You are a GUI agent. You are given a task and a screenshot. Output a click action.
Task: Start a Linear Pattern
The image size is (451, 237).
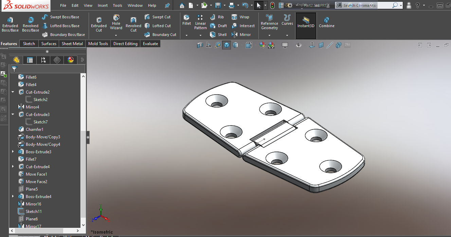200,22
